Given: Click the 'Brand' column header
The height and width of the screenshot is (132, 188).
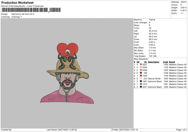Looking at the screenshot, I should [x=172, y=62].
